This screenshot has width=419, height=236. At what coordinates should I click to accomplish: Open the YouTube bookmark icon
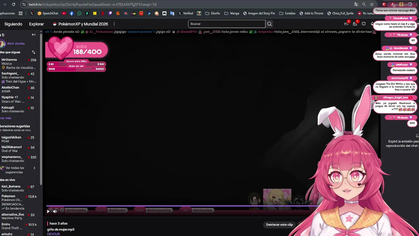click(64, 13)
